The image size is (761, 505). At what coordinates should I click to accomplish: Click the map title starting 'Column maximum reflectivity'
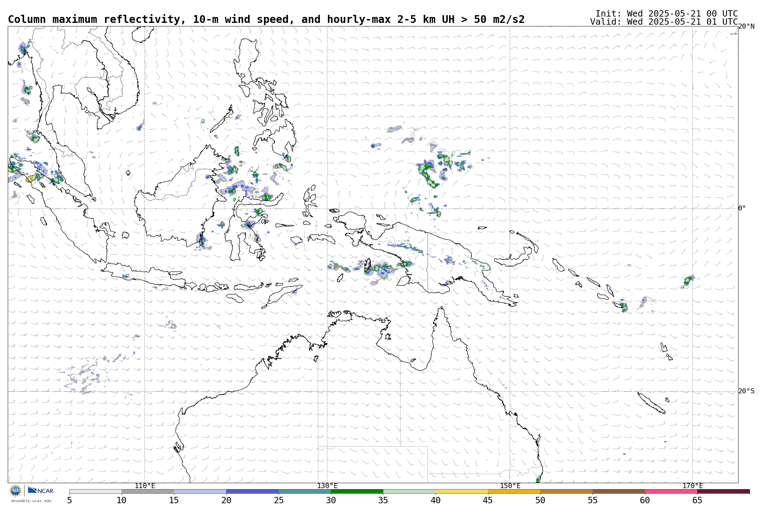[266, 19]
